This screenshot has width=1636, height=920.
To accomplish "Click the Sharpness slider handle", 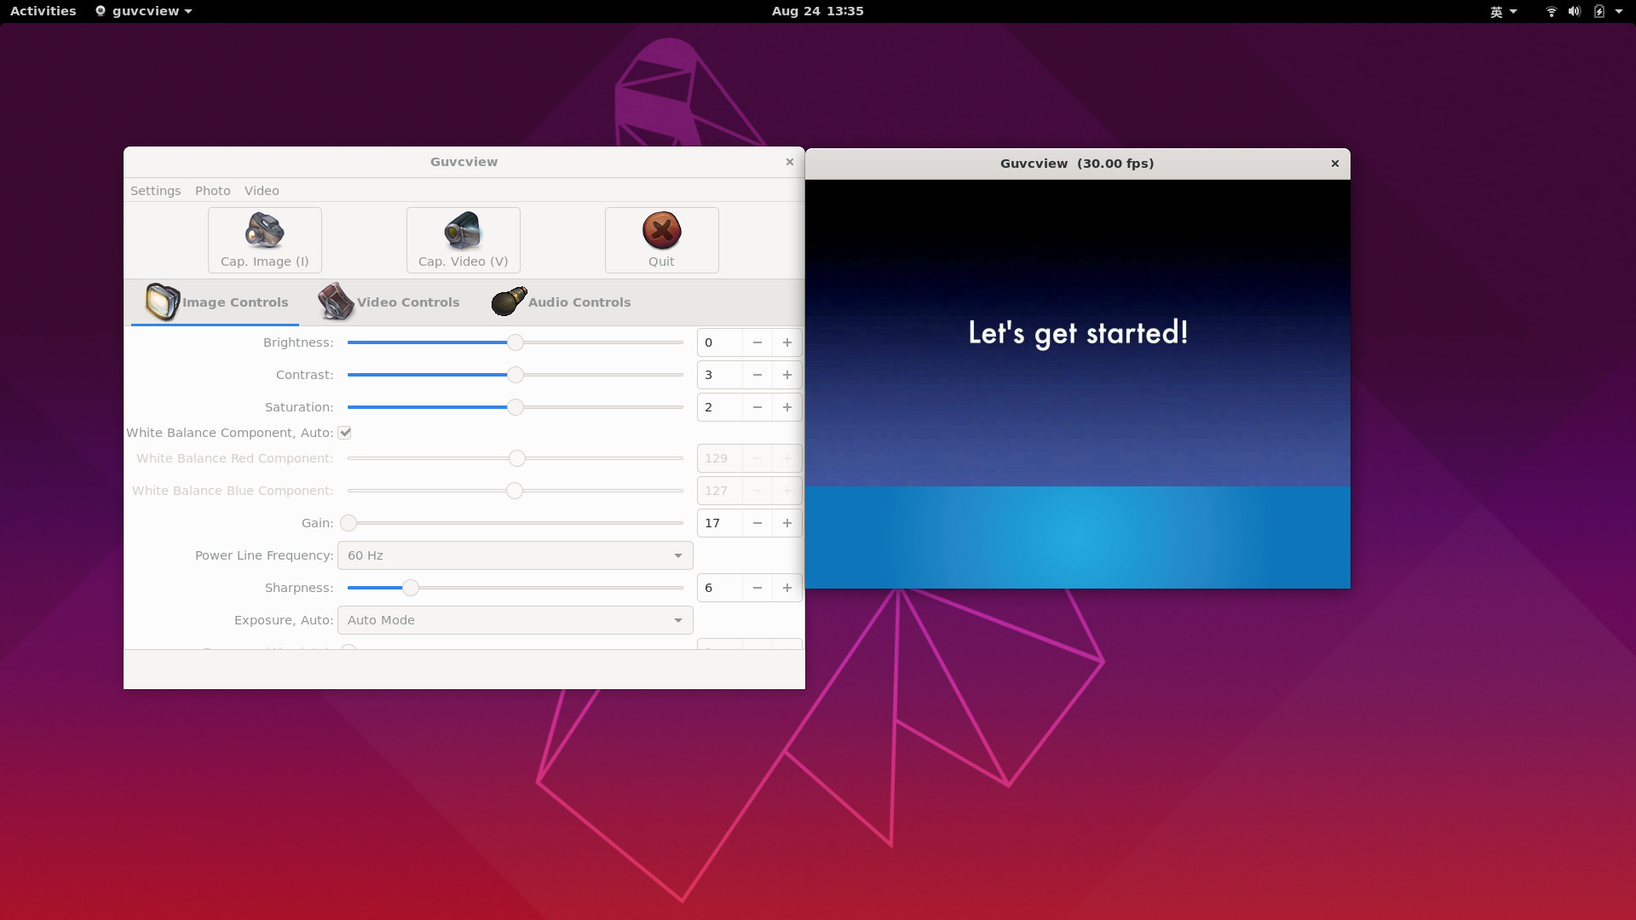I will 411,588.
